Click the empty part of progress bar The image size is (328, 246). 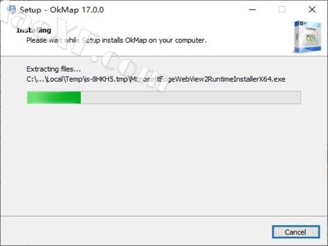coord(191,97)
